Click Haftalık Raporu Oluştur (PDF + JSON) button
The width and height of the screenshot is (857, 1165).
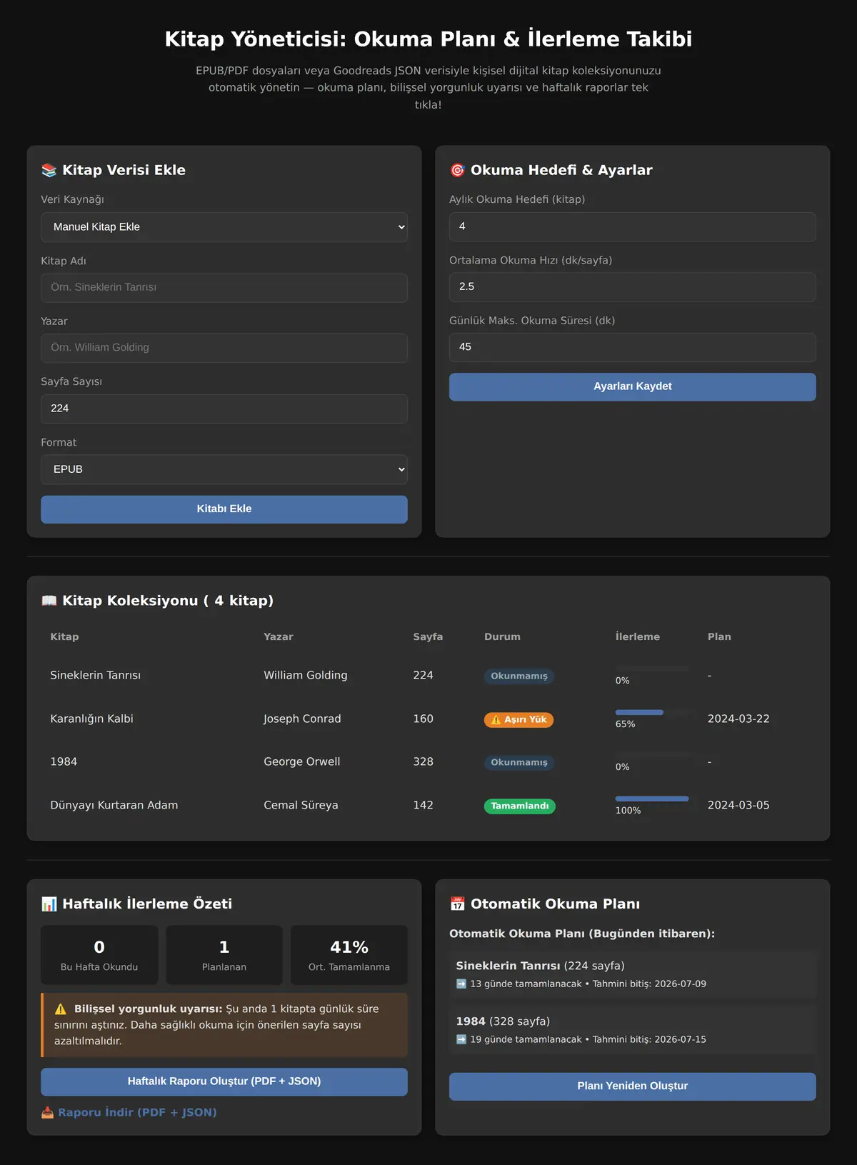(x=224, y=1081)
